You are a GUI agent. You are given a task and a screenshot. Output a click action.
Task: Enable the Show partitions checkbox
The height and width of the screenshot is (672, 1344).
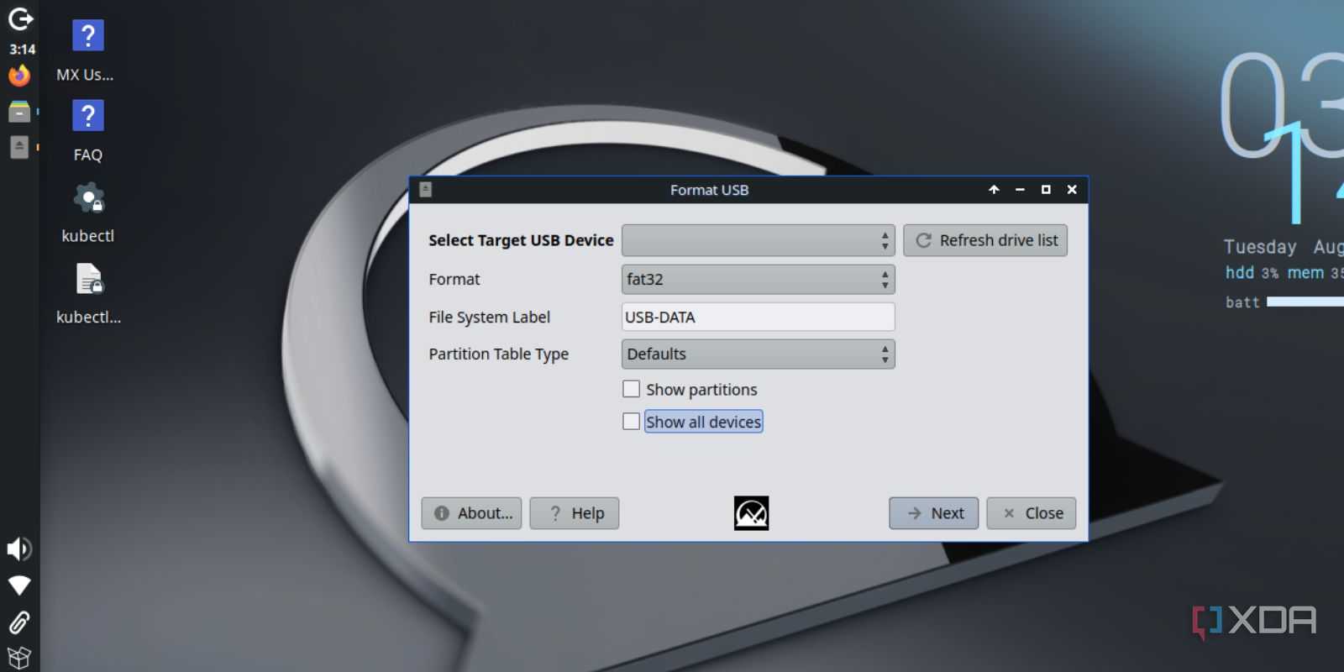(631, 389)
